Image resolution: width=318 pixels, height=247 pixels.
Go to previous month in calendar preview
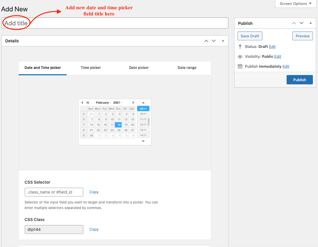pos(82,103)
